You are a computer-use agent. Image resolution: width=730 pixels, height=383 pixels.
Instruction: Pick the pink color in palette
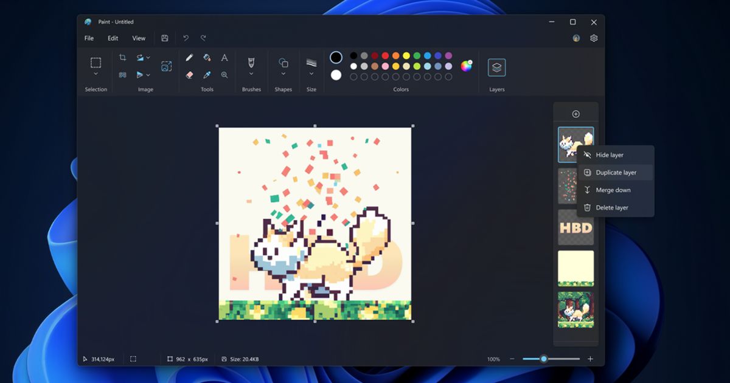click(x=385, y=66)
